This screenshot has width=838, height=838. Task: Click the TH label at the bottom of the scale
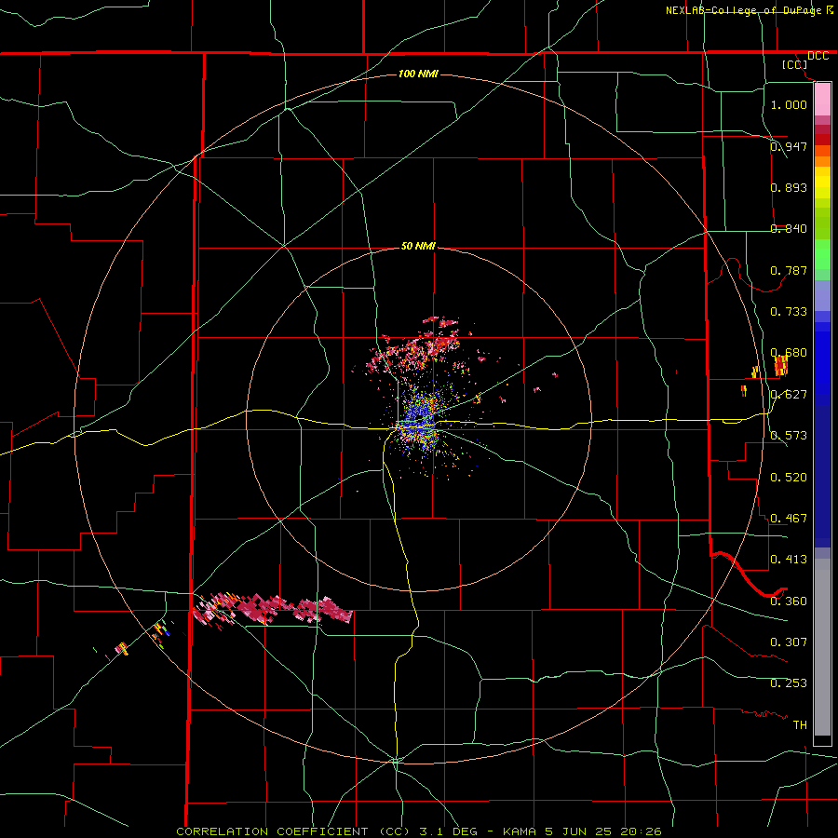tap(800, 725)
